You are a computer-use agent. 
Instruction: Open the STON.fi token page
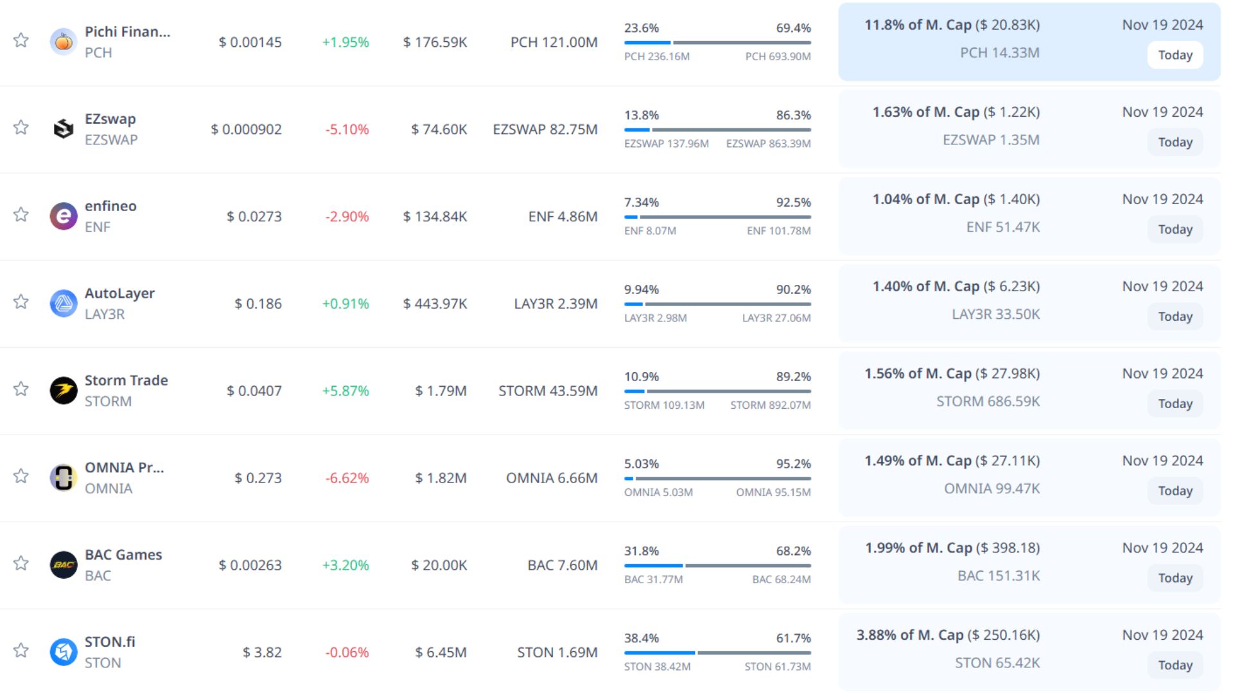110,642
